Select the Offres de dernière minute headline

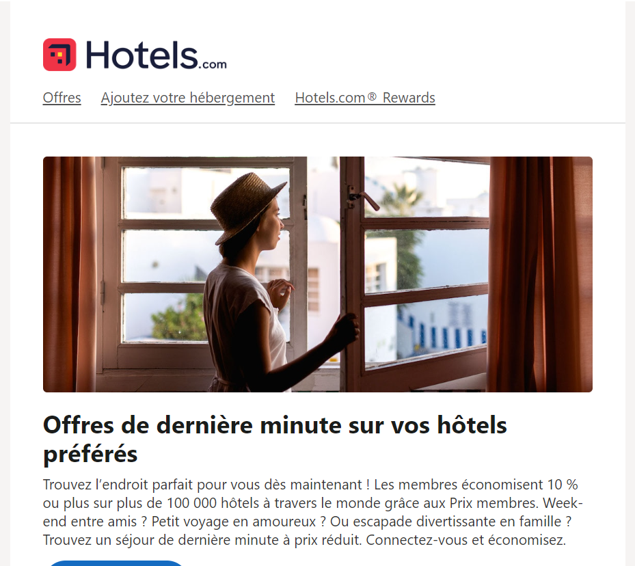pos(275,440)
